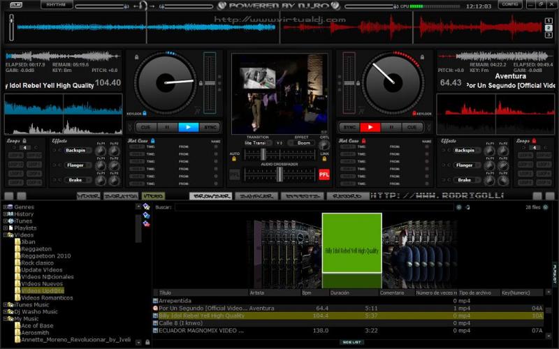Pause the left deck
559x349 pixels.
pos(167,127)
